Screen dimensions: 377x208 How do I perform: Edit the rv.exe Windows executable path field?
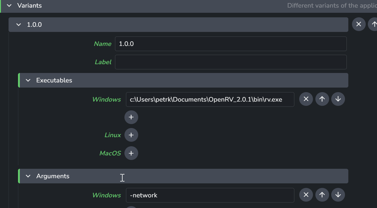[210, 99]
